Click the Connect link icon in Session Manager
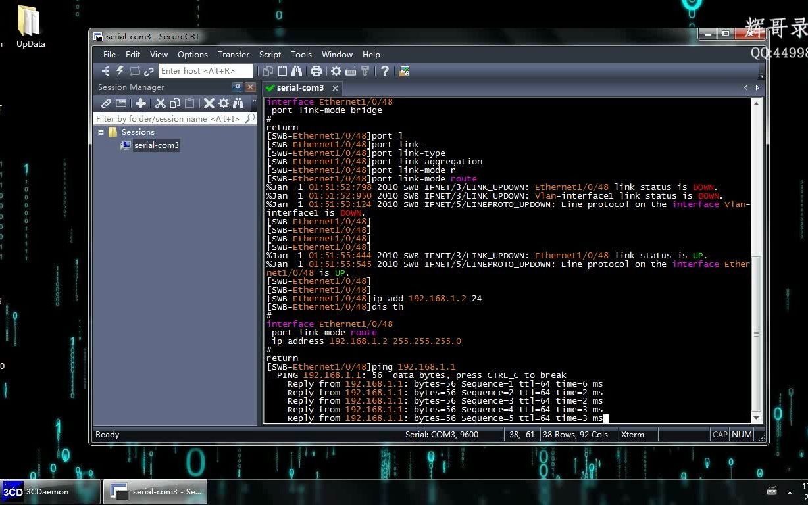The width and height of the screenshot is (808, 505). (x=106, y=103)
